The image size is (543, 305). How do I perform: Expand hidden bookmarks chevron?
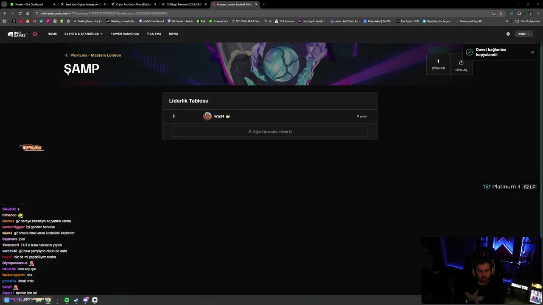pyautogui.click(x=507, y=21)
